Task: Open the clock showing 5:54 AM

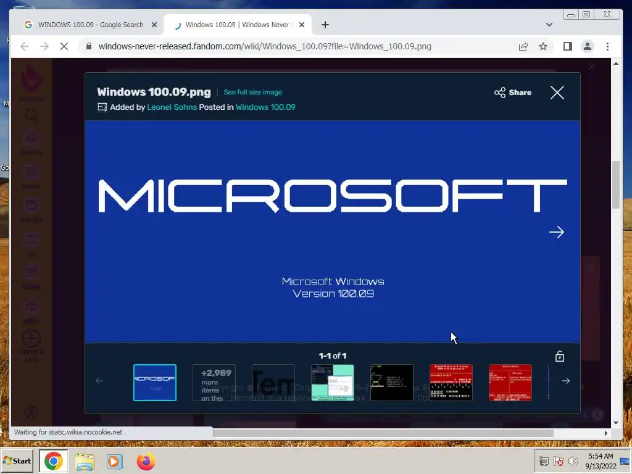Action: 601,460
